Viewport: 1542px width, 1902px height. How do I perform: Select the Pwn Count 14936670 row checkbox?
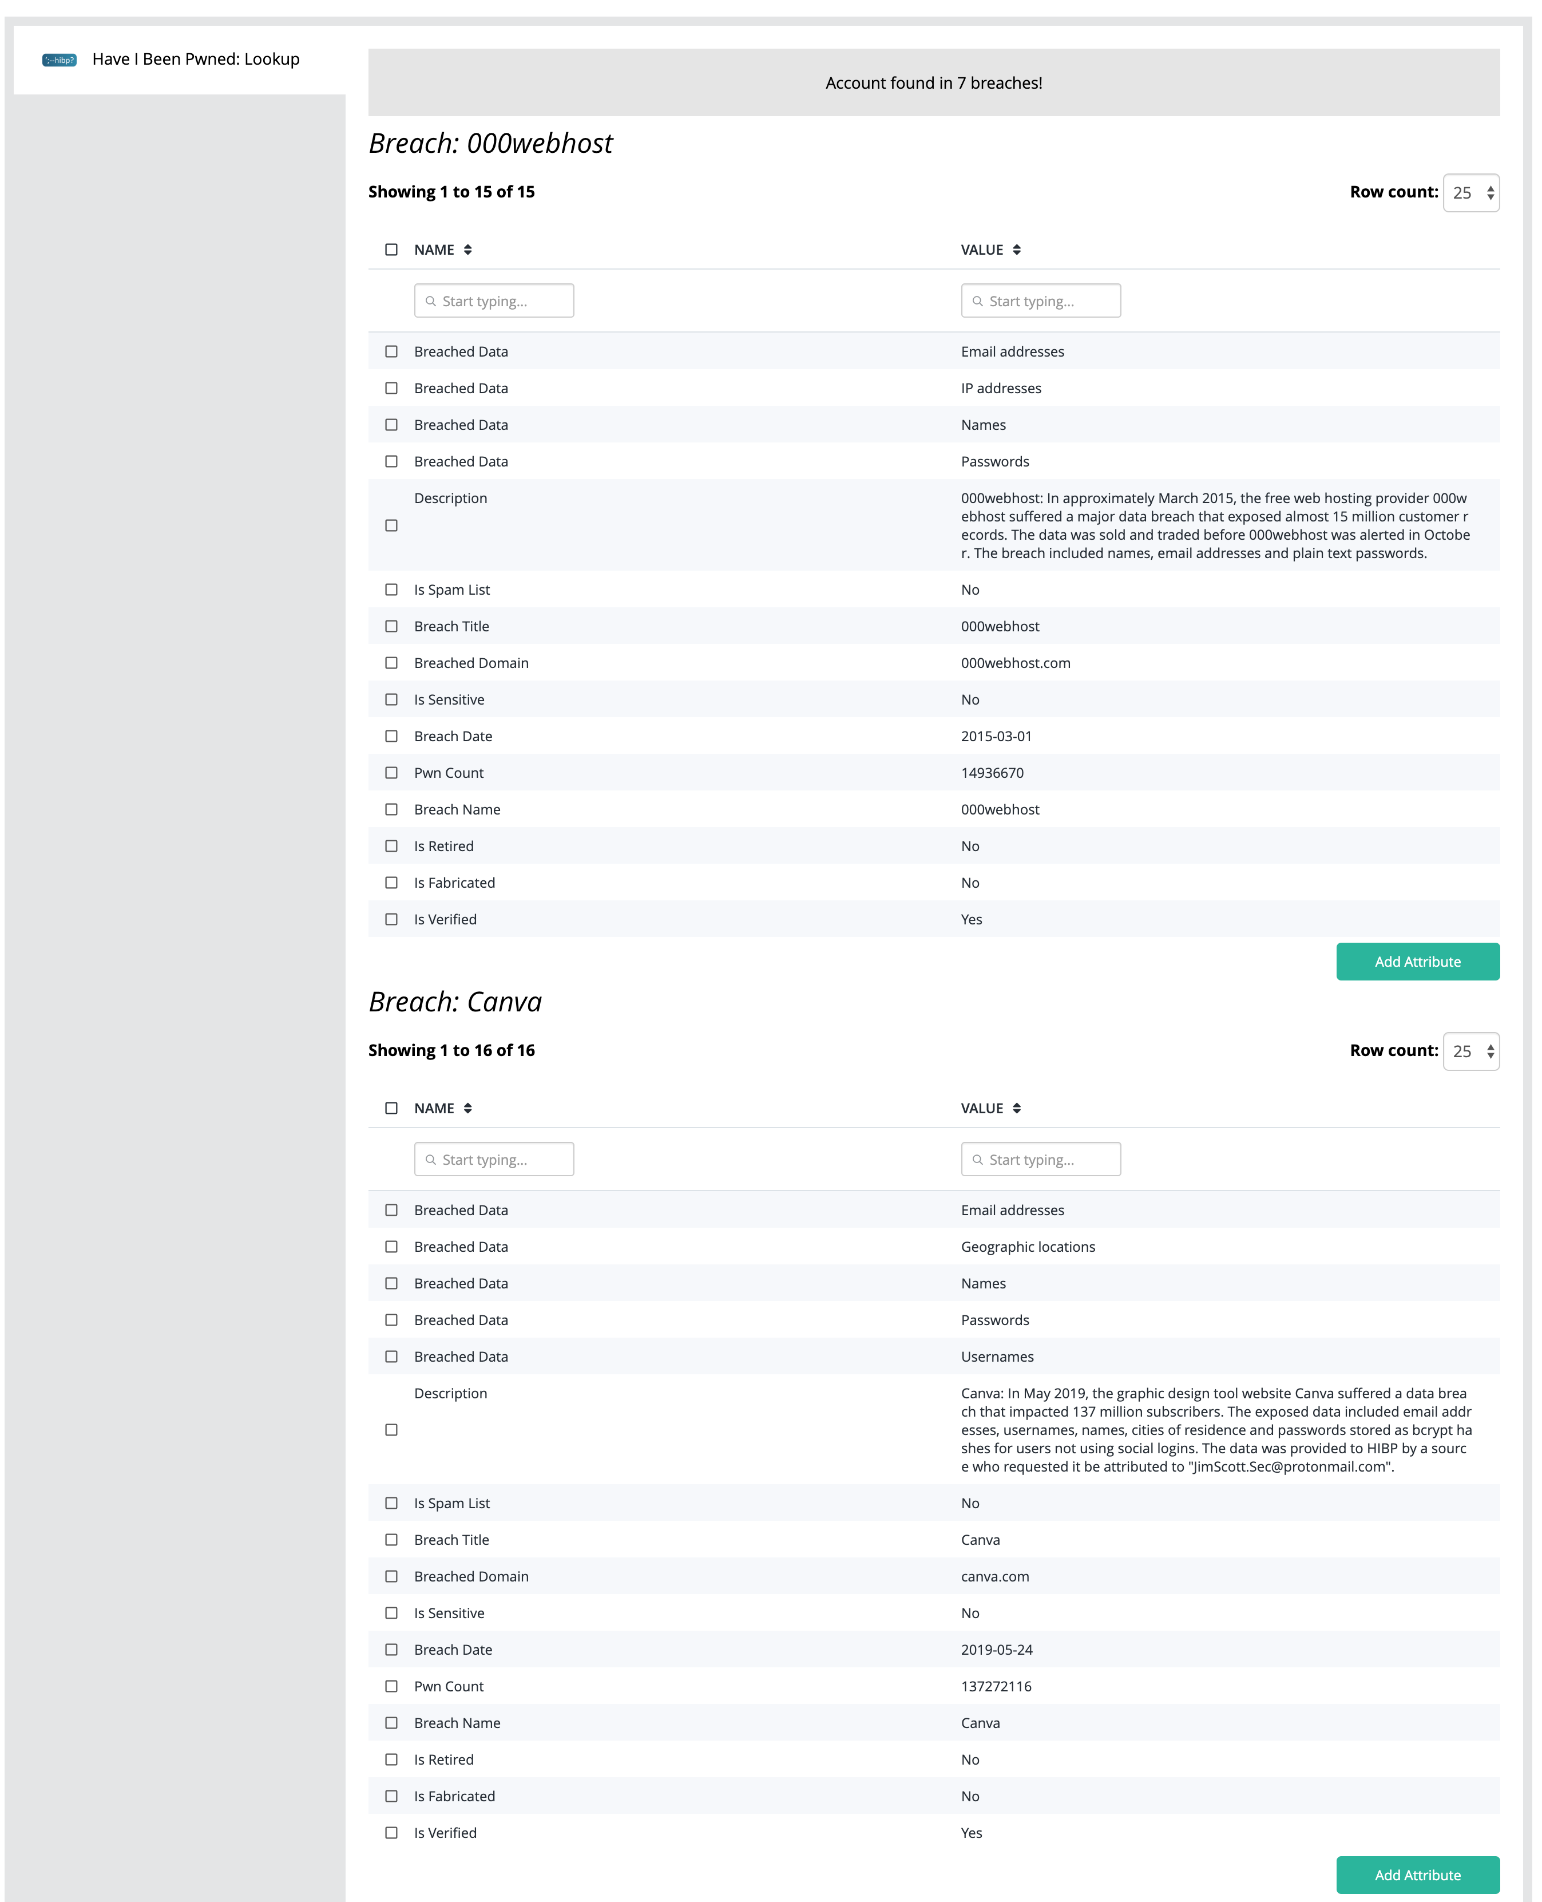(391, 773)
